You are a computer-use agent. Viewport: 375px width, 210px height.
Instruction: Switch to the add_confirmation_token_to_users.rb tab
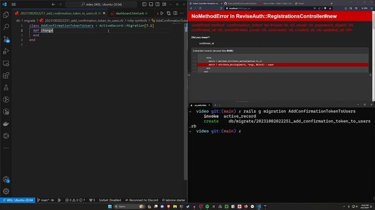click(x=60, y=13)
